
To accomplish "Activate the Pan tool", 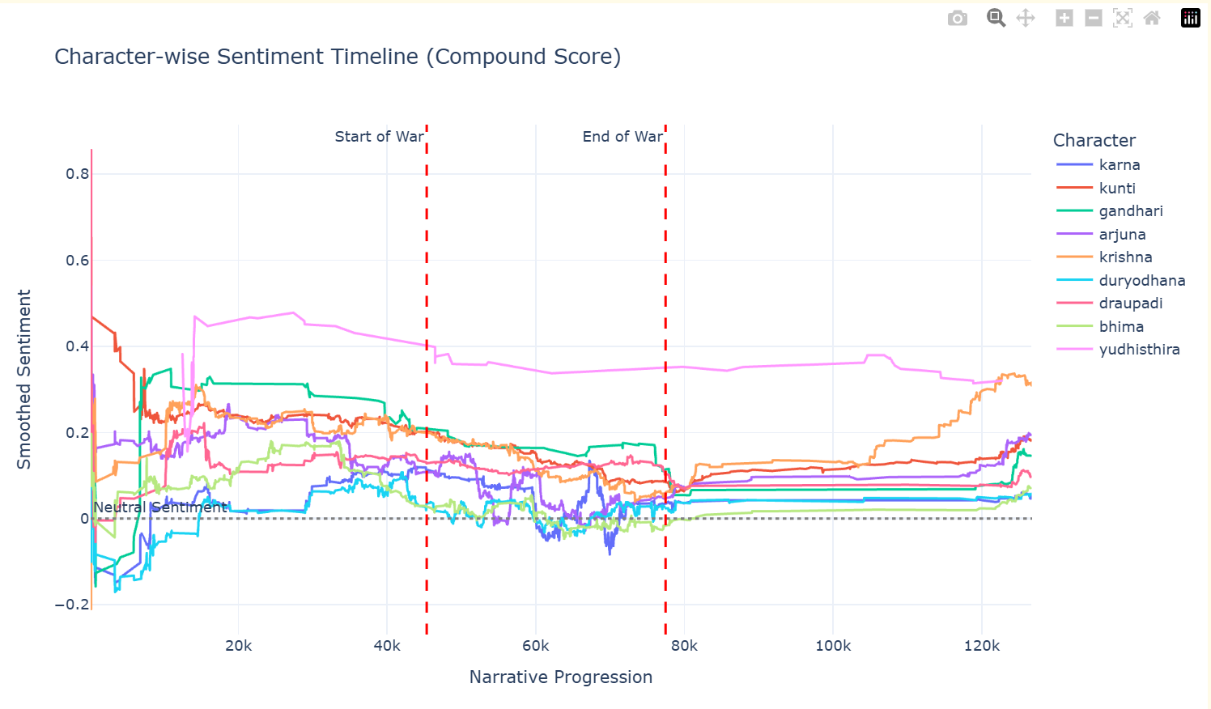I will click(x=1026, y=18).
